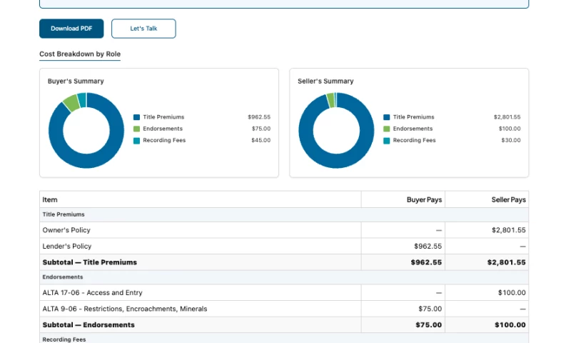Click Buyer's Endorsements green legend swatch
This screenshot has height=343, width=571.
click(136, 129)
